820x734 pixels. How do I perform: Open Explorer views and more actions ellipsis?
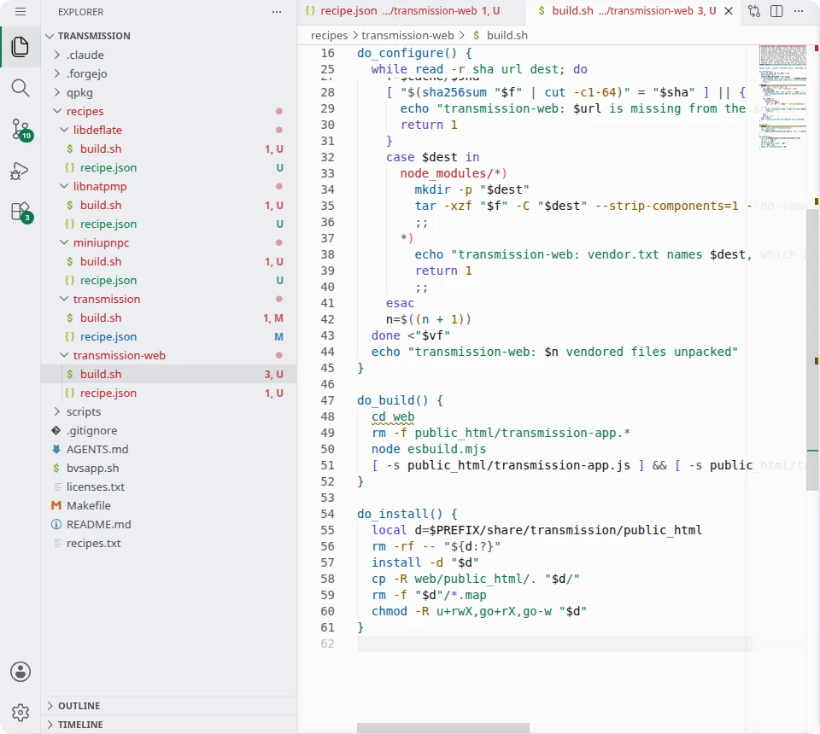[x=277, y=11]
